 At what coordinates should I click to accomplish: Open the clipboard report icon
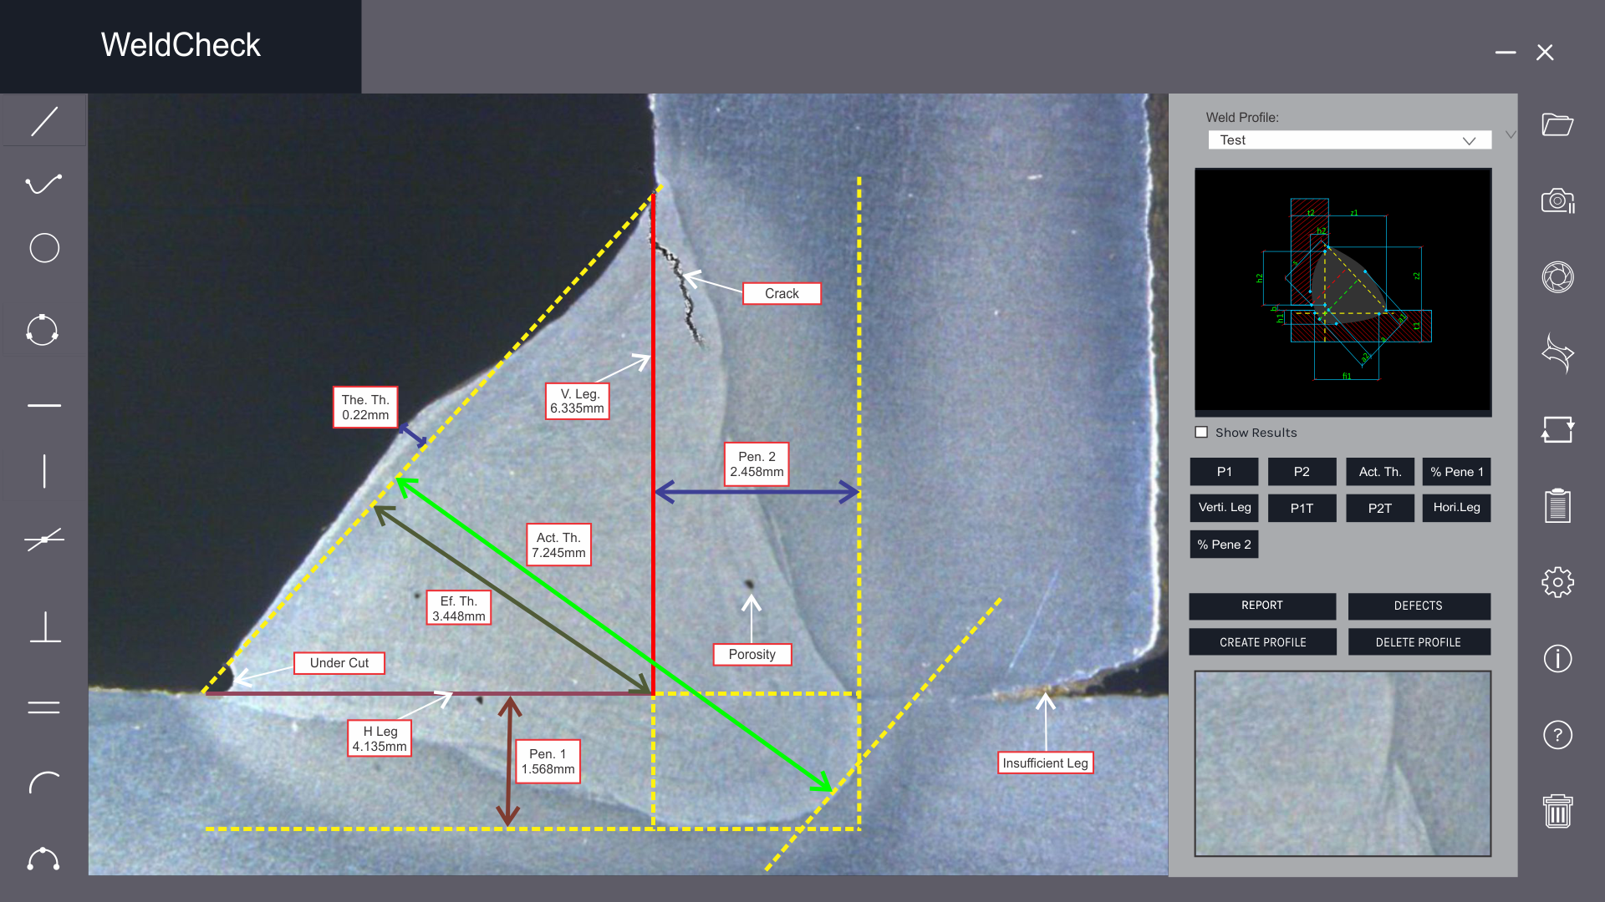point(1557,505)
